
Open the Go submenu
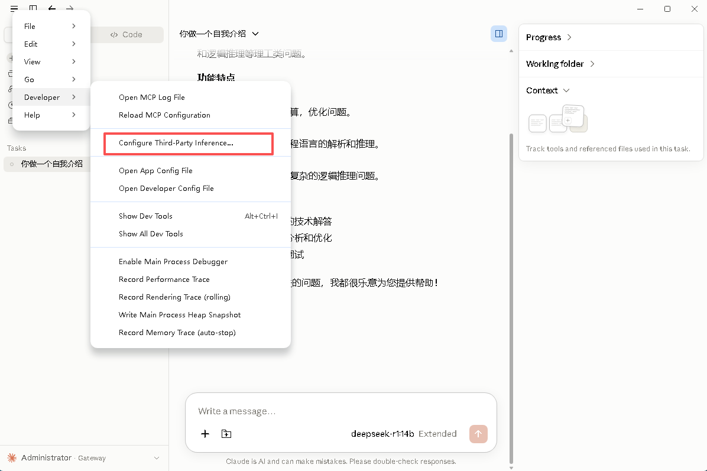[x=50, y=79]
